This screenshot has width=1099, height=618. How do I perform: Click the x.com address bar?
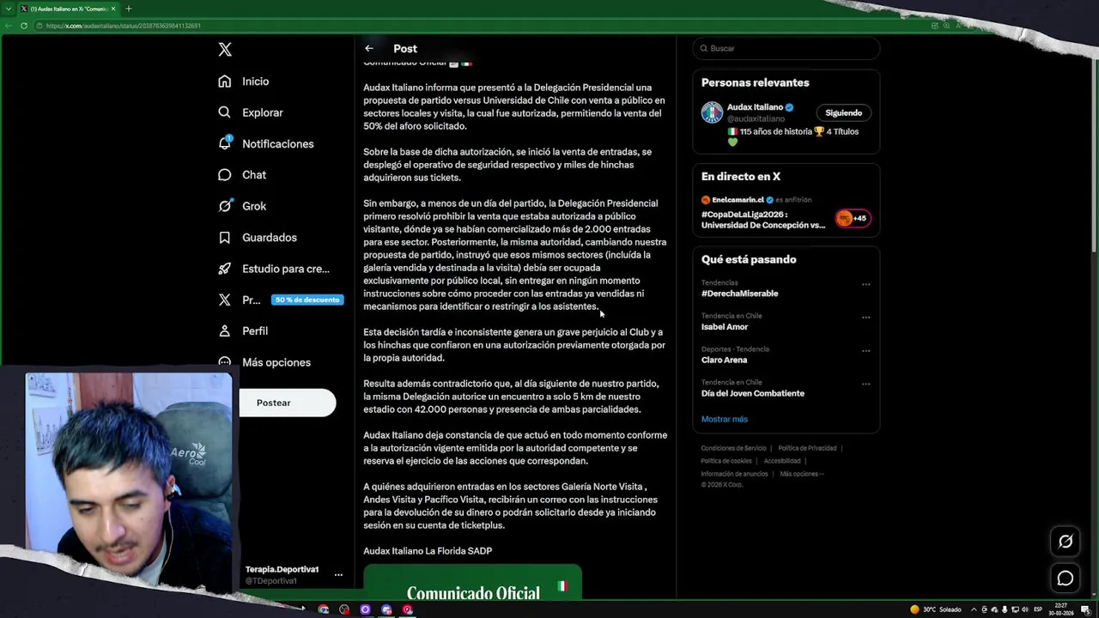(x=481, y=26)
